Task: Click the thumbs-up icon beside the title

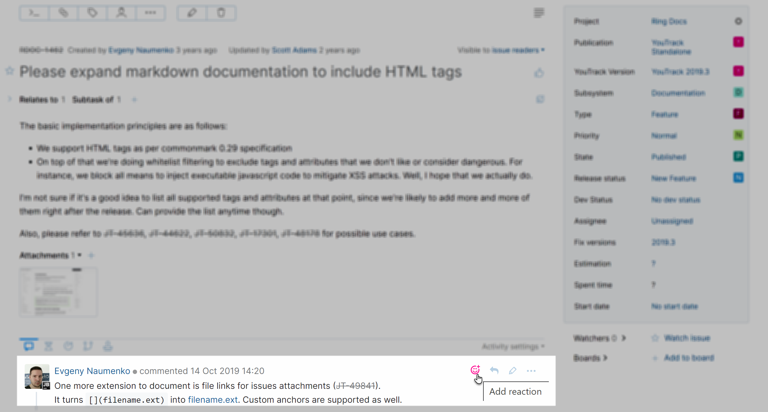Action: (x=539, y=73)
